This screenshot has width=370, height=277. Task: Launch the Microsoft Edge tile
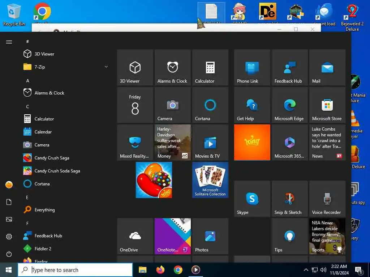(289, 105)
